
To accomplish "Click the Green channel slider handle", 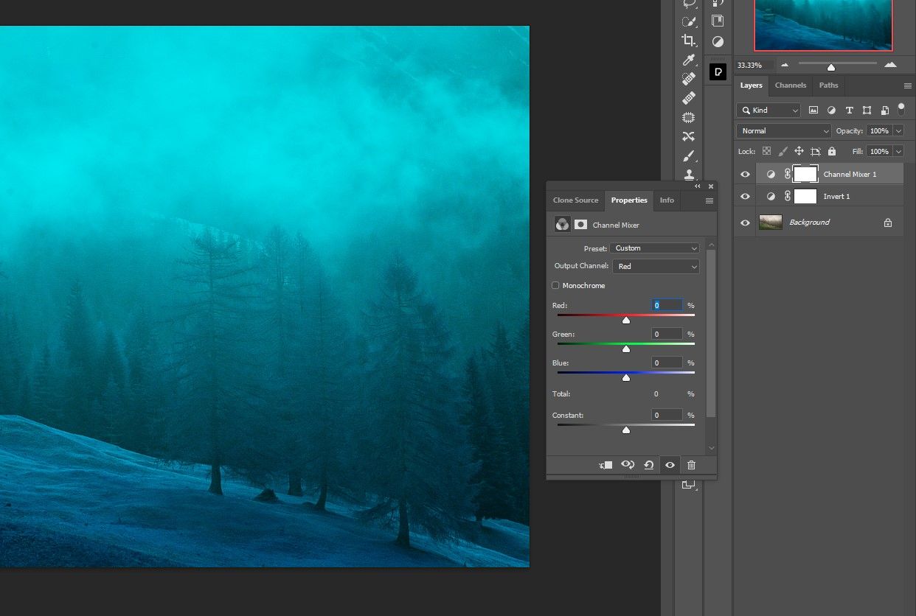I will pos(626,349).
